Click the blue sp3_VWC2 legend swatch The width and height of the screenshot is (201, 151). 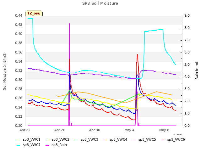tap(47, 140)
